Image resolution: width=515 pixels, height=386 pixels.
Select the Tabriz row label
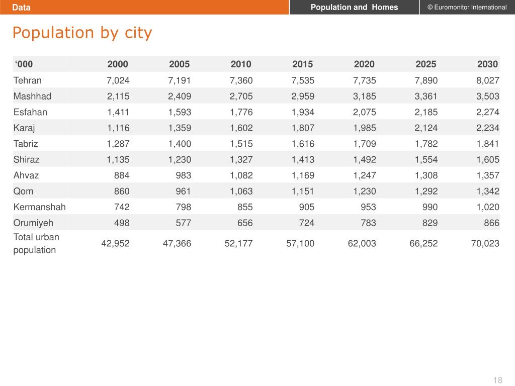coord(26,144)
